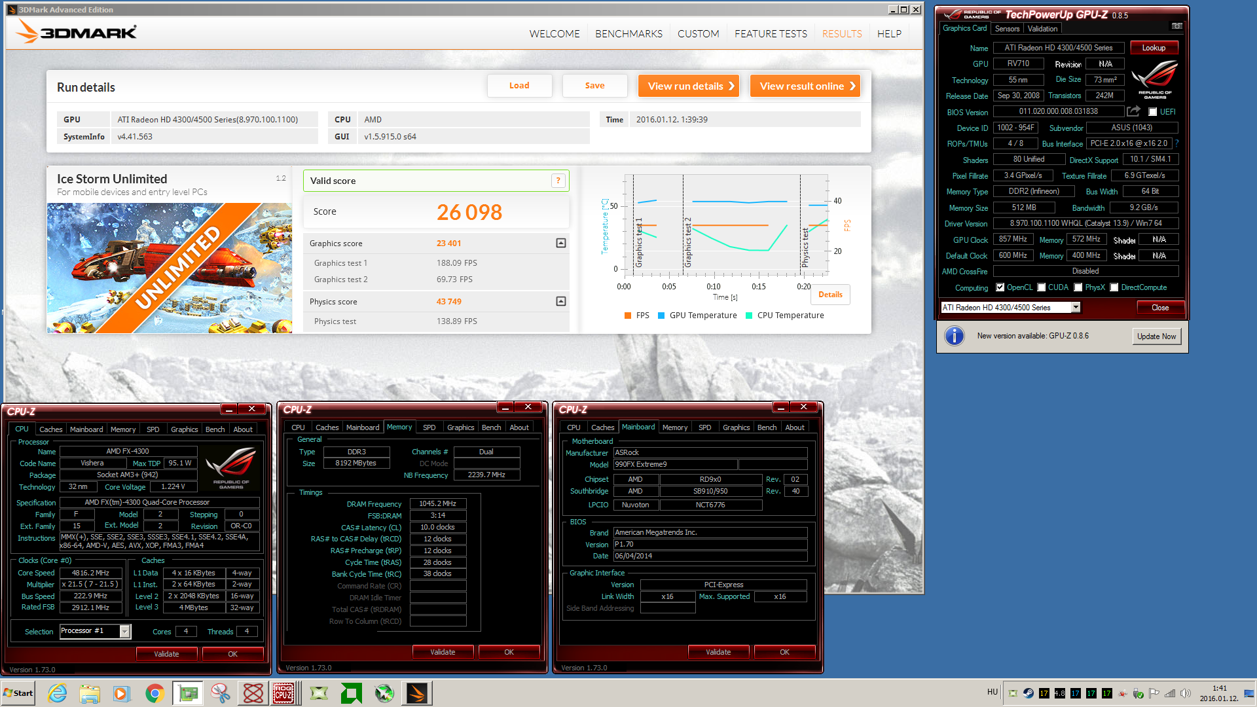Click OK in the Memory CPU-Z window
Viewport: 1257px width, 707px height.
point(509,652)
